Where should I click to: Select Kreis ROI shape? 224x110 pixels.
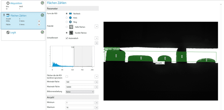click(x=67, y=18)
